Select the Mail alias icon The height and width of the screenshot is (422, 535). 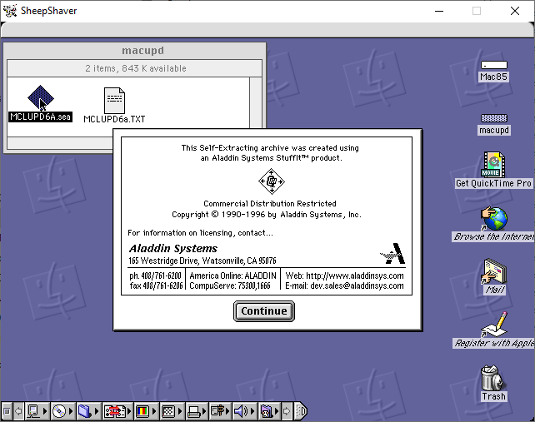pos(494,271)
